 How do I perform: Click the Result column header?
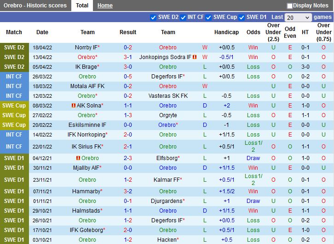128,32
